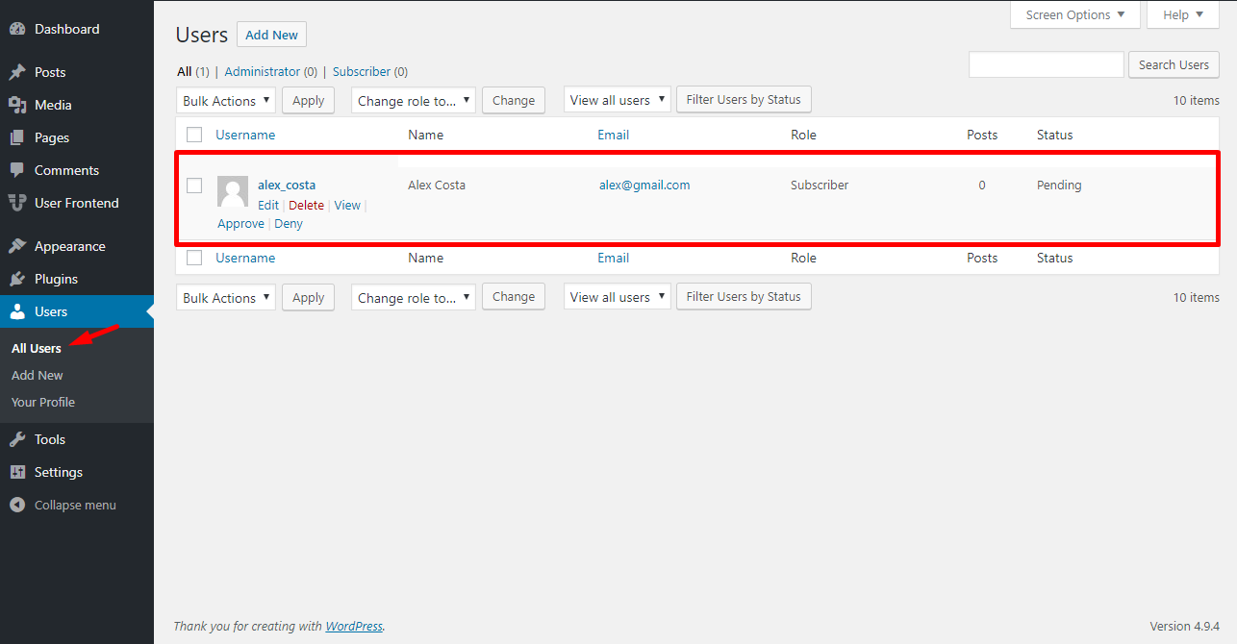Expand the Screen Options panel
1237x644 pixels.
1075,14
